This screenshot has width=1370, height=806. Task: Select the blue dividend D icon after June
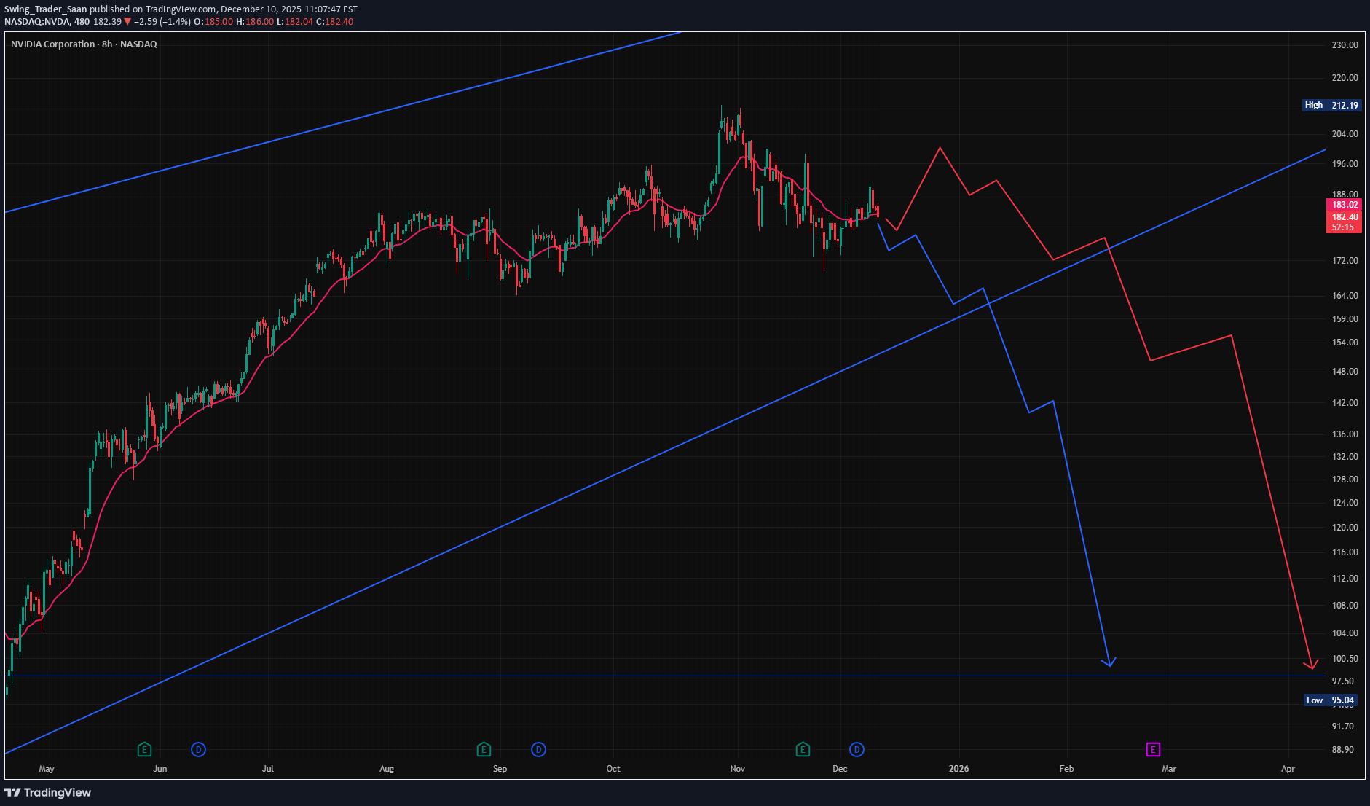(x=197, y=749)
